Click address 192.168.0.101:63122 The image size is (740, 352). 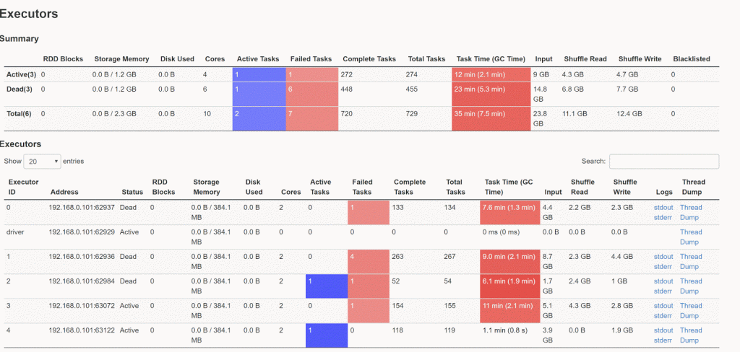(x=82, y=330)
